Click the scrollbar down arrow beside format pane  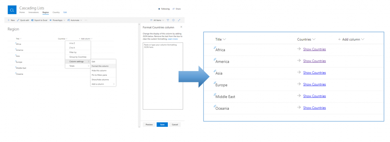pos(139,127)
